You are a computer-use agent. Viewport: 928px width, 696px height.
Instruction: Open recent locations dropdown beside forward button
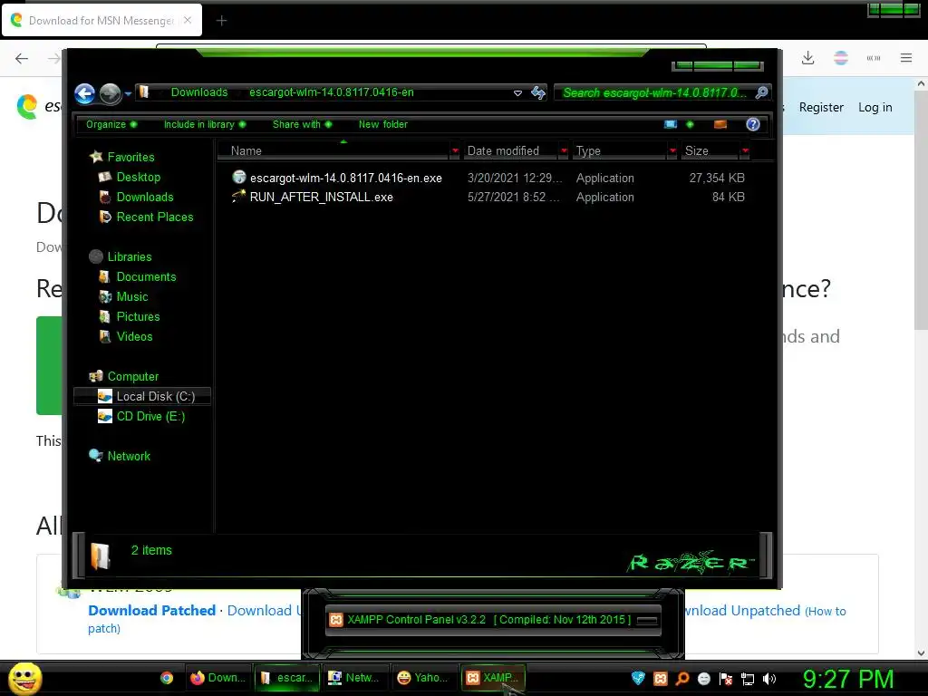click(128, 93)
